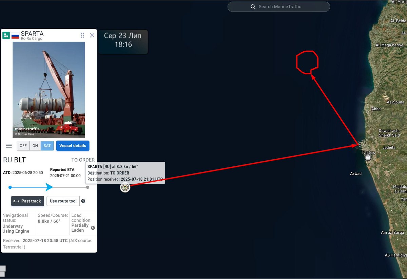The image size is (407, 279).
Task: Click the Al-Meqa'bariye map label
Action: [389, 45]
